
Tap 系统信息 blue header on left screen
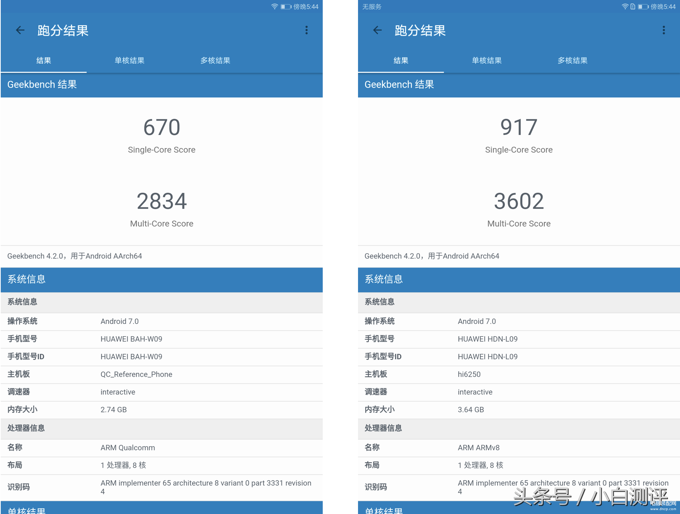(x=162, y=280)
